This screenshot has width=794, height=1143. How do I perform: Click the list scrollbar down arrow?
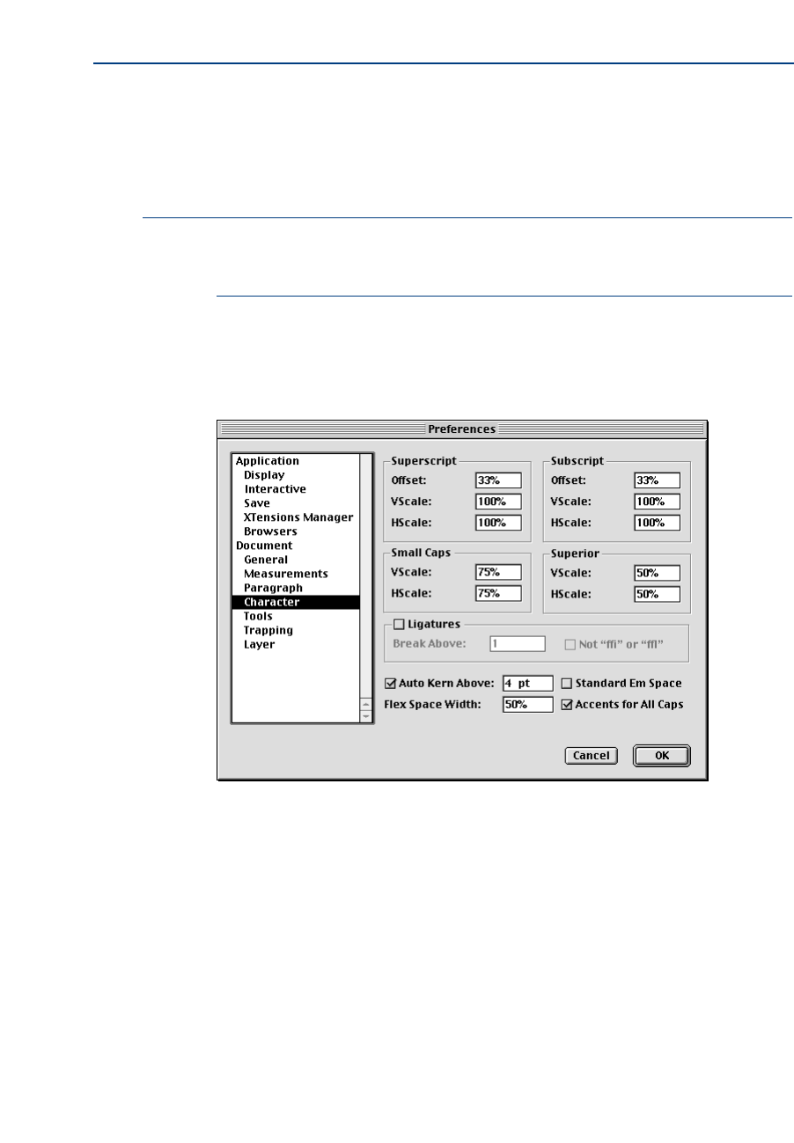(366, 716)
